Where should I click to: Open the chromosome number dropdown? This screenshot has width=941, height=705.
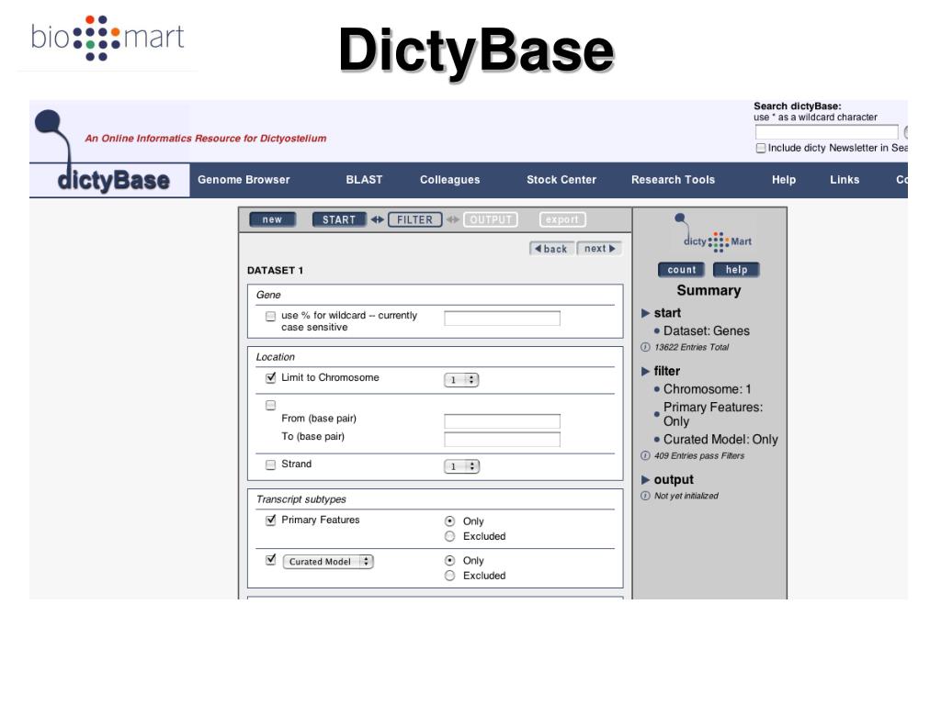point(461,380)
